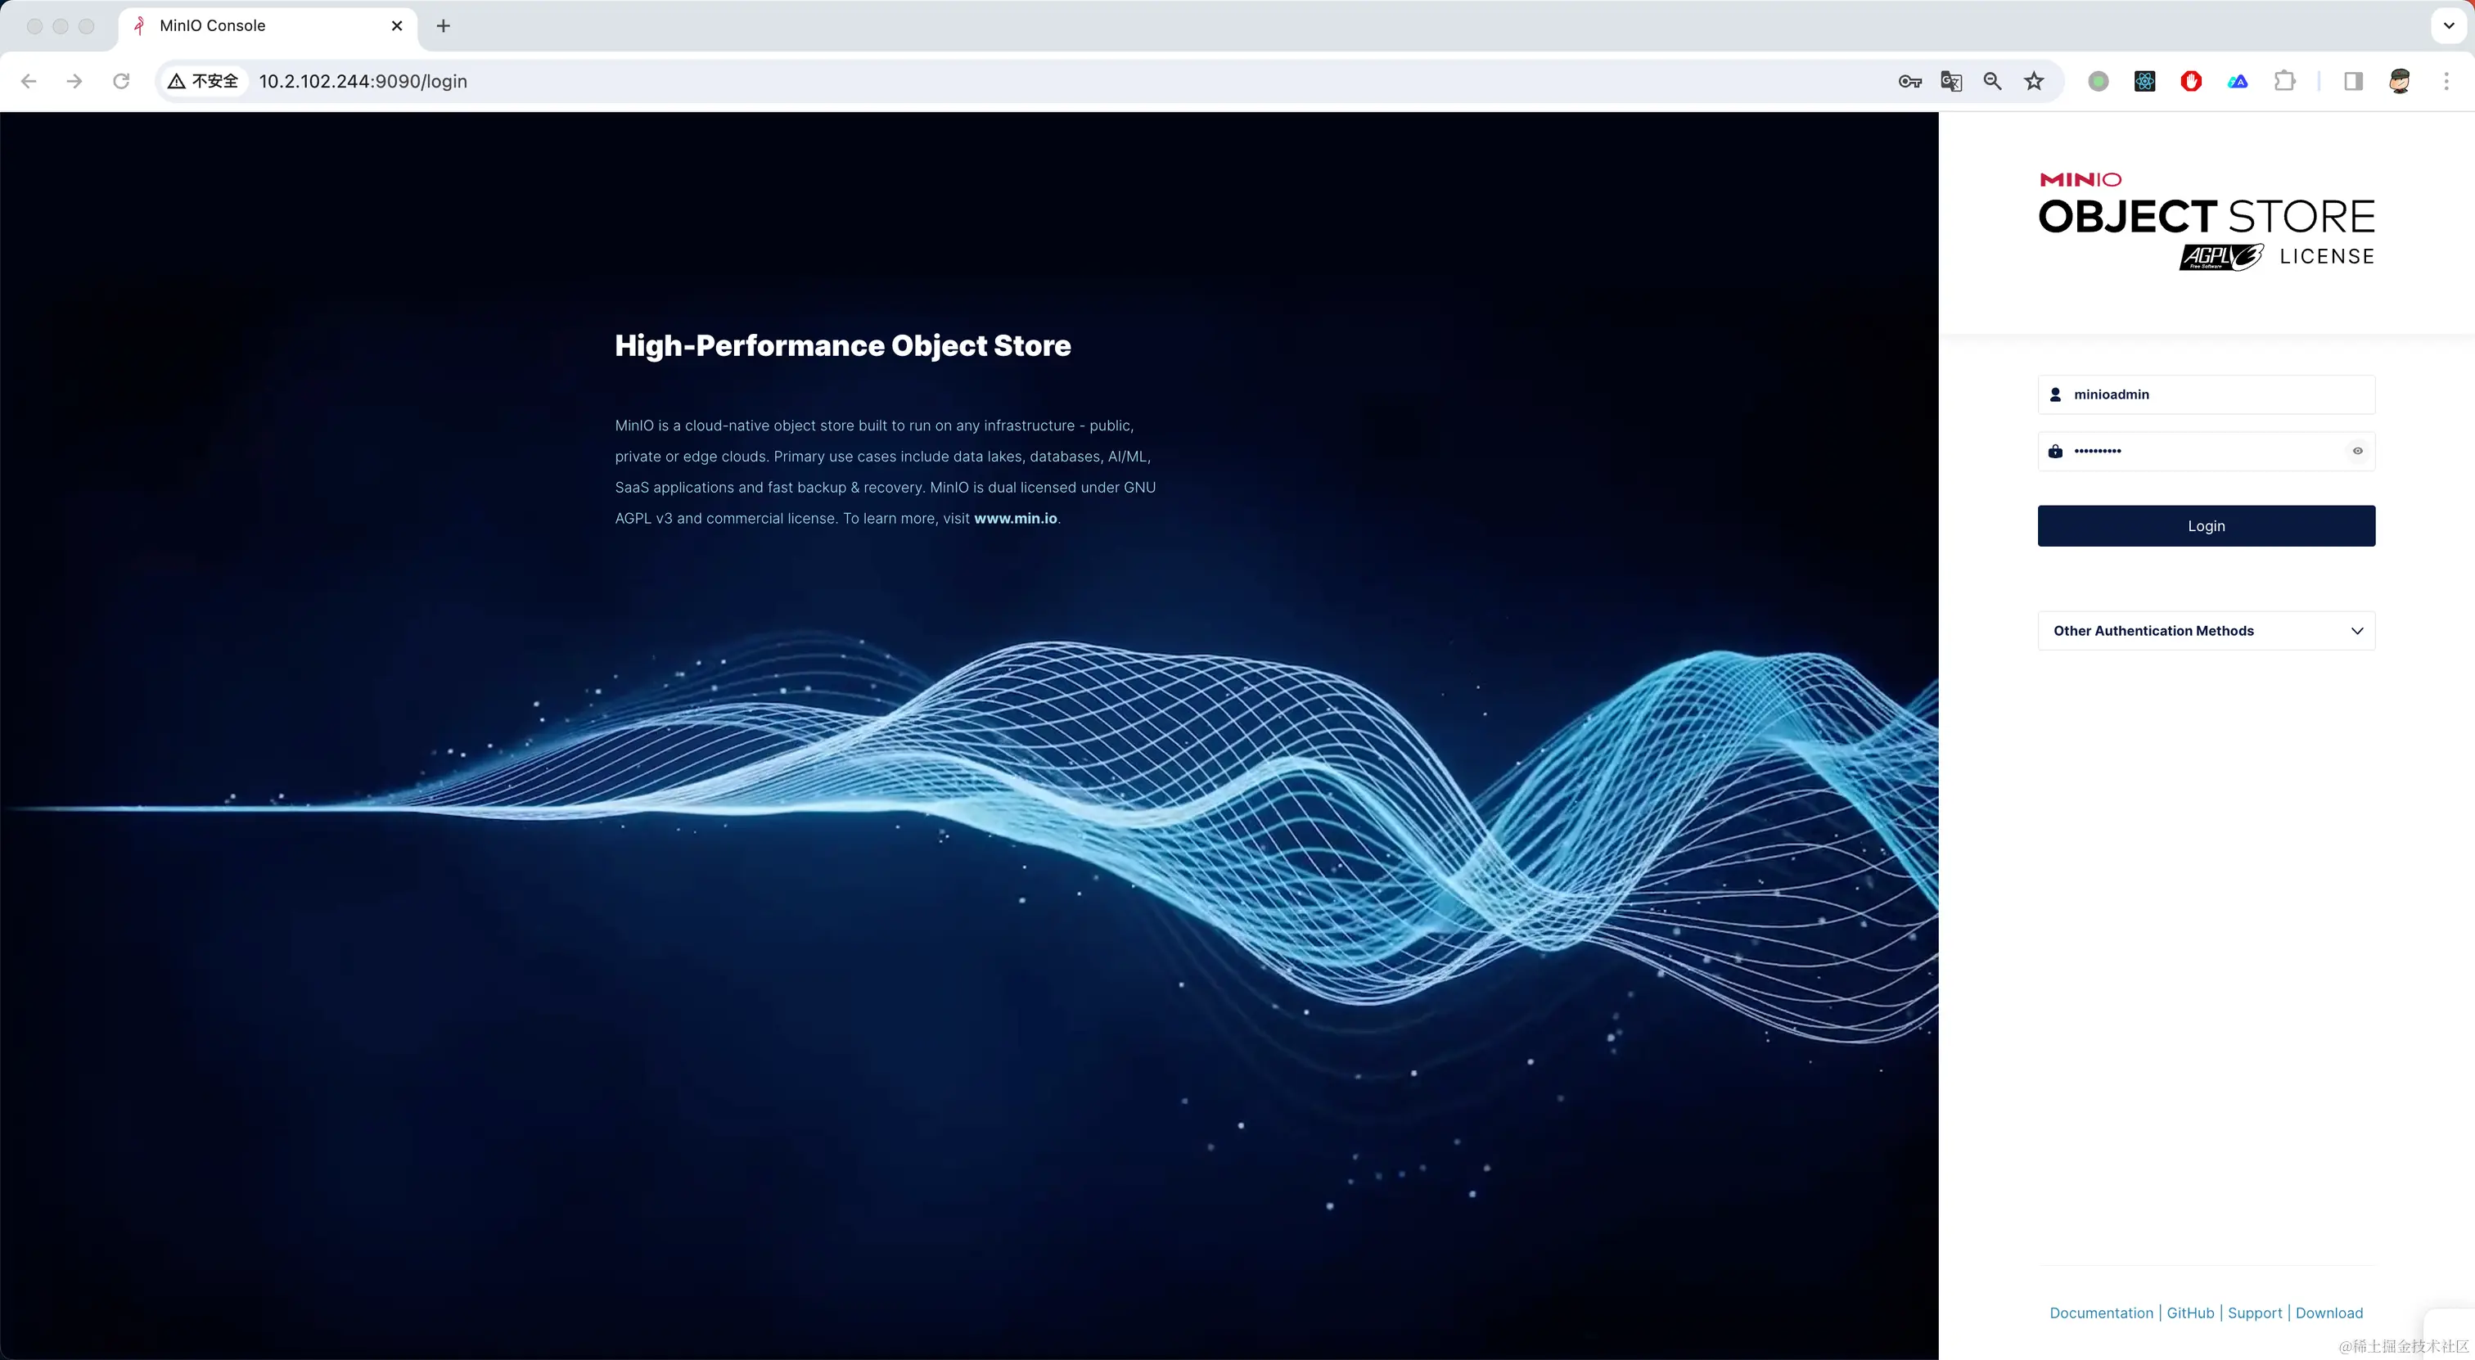Open the React Developer Tools extension icon
The image size is (2475, 1360).
tap(2144, 82)
